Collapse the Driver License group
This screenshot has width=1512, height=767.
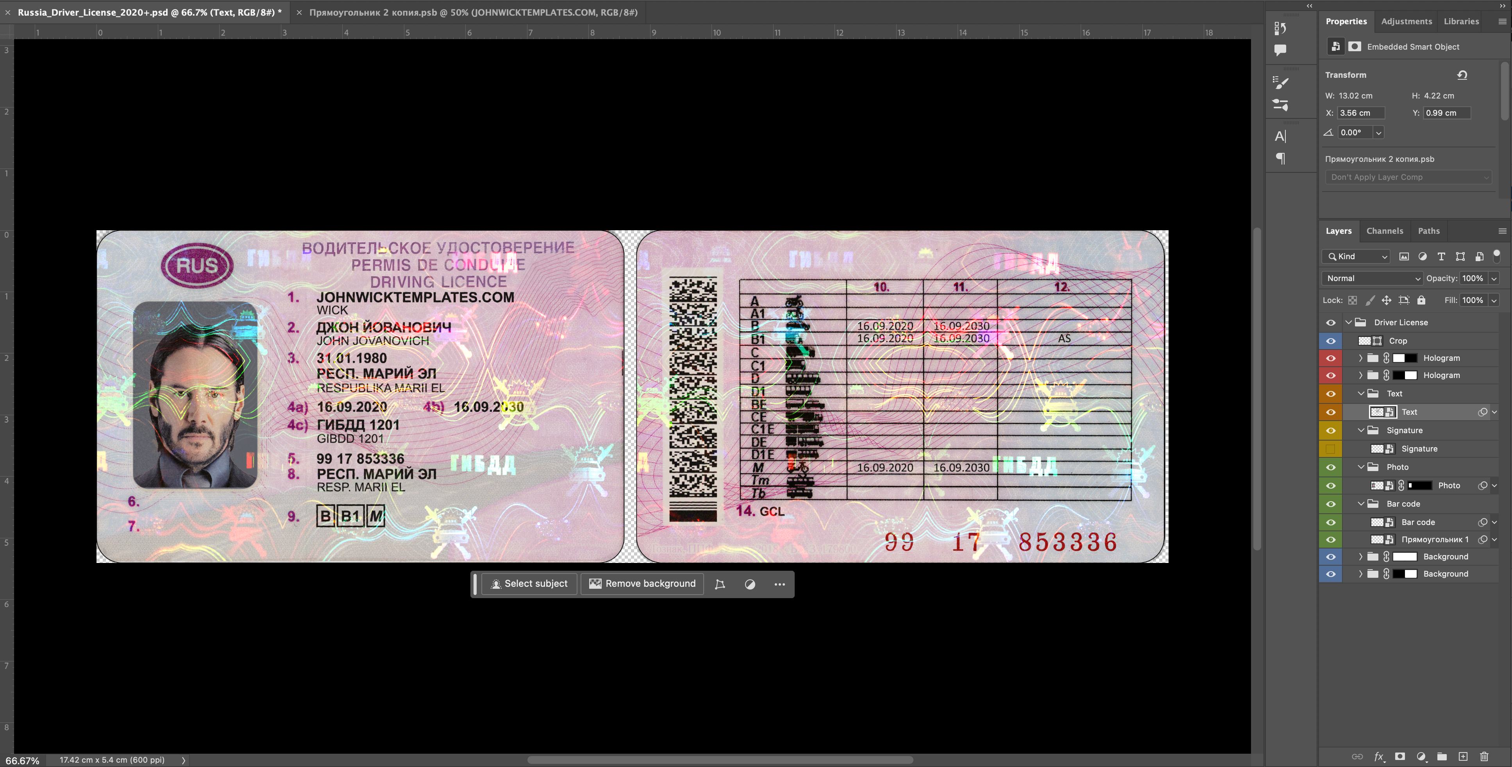click(x=1348, y=323)
